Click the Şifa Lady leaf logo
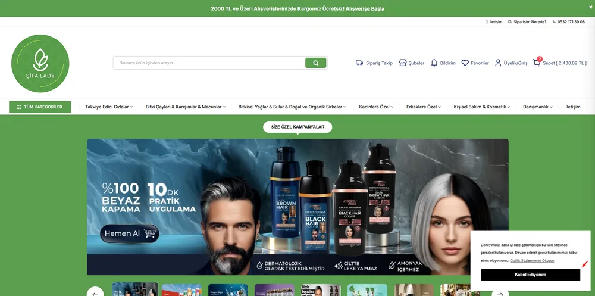 (x=40, y=64)
